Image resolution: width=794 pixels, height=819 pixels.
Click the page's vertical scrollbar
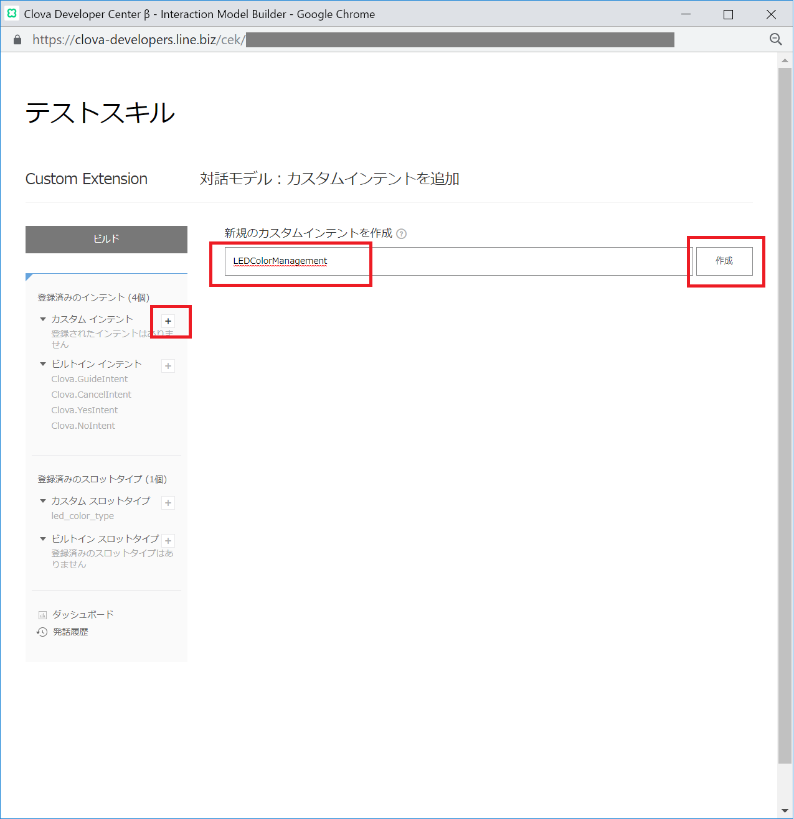[785, 411]
